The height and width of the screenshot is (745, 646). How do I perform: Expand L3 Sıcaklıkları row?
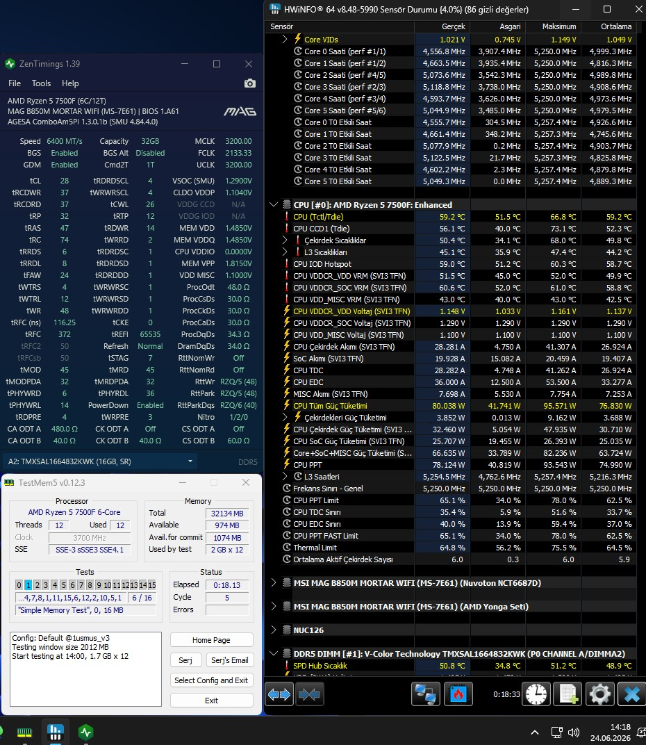coord(285,252)
